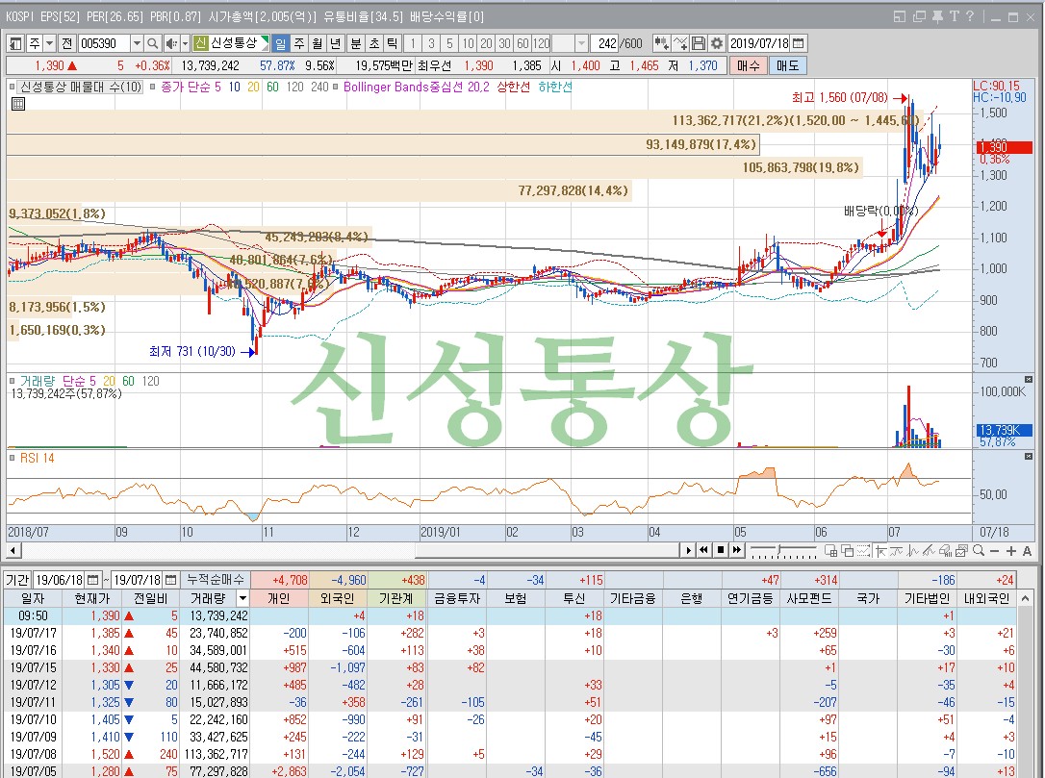The image size is (1045, 778).
Task: Click the 전 button beside stock code
Action: (66, 44)
